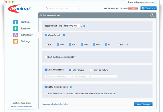Image resolution: width=163 pixels, height=112 pixels.
Task: Click info icon after Sat checkbox
Action: pos(128,45)
